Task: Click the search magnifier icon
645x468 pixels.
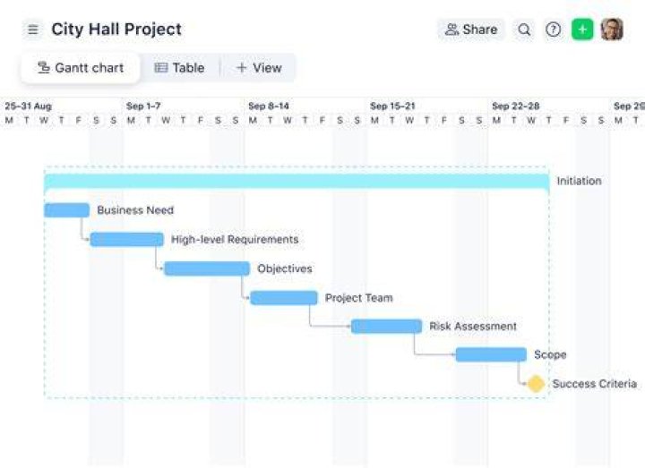Action: (524, 30)
